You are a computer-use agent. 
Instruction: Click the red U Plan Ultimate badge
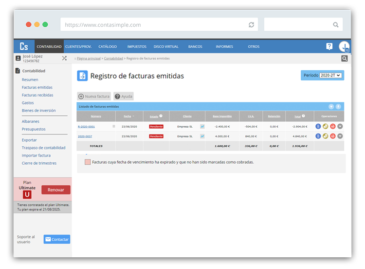pyautogui.click(x=27, y=194)
